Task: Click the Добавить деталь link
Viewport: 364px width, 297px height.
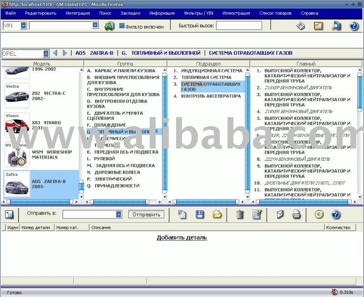Action: tap(182, 237)
